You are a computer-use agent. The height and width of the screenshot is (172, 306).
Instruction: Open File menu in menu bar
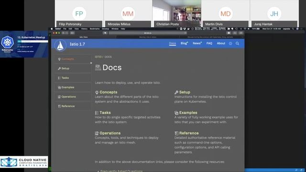[65, 29]
